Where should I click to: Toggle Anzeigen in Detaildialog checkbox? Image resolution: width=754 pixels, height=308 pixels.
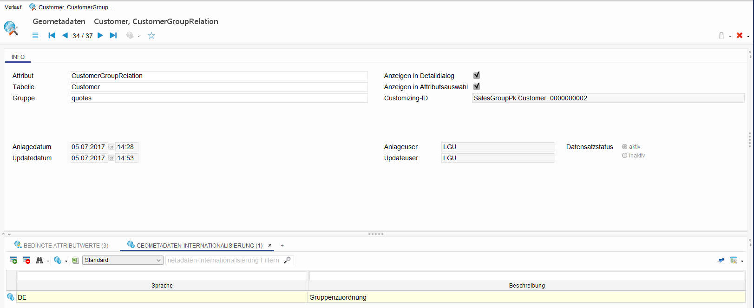(x=476, y=75)
